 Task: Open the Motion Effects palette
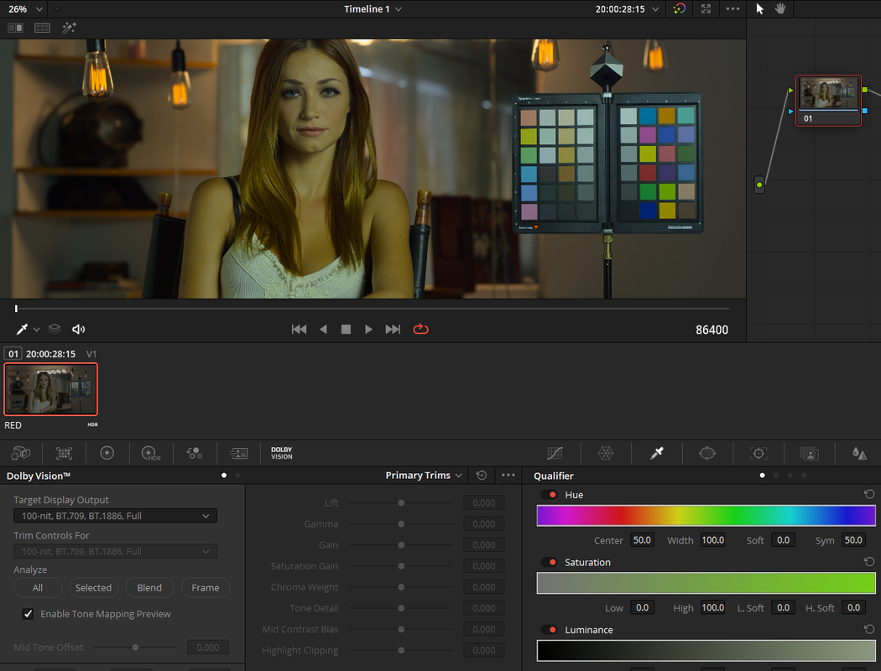pyautogui.click(x=238, y=453)
